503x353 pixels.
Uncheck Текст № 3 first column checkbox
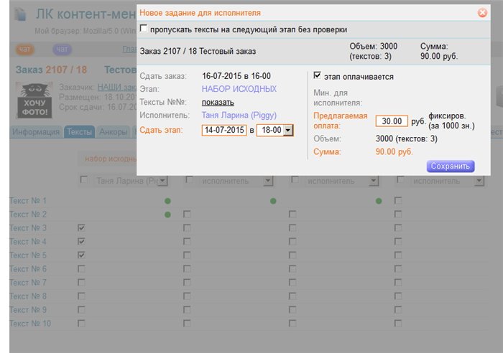tap(81, 227)
